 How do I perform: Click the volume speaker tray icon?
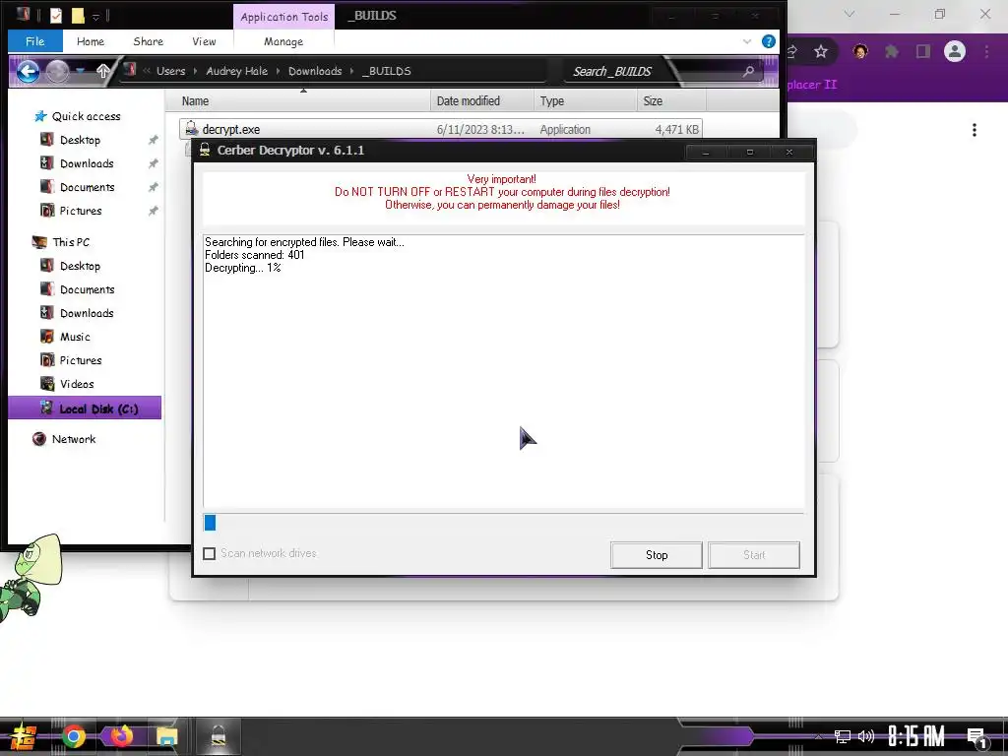[x=866, y=736]
